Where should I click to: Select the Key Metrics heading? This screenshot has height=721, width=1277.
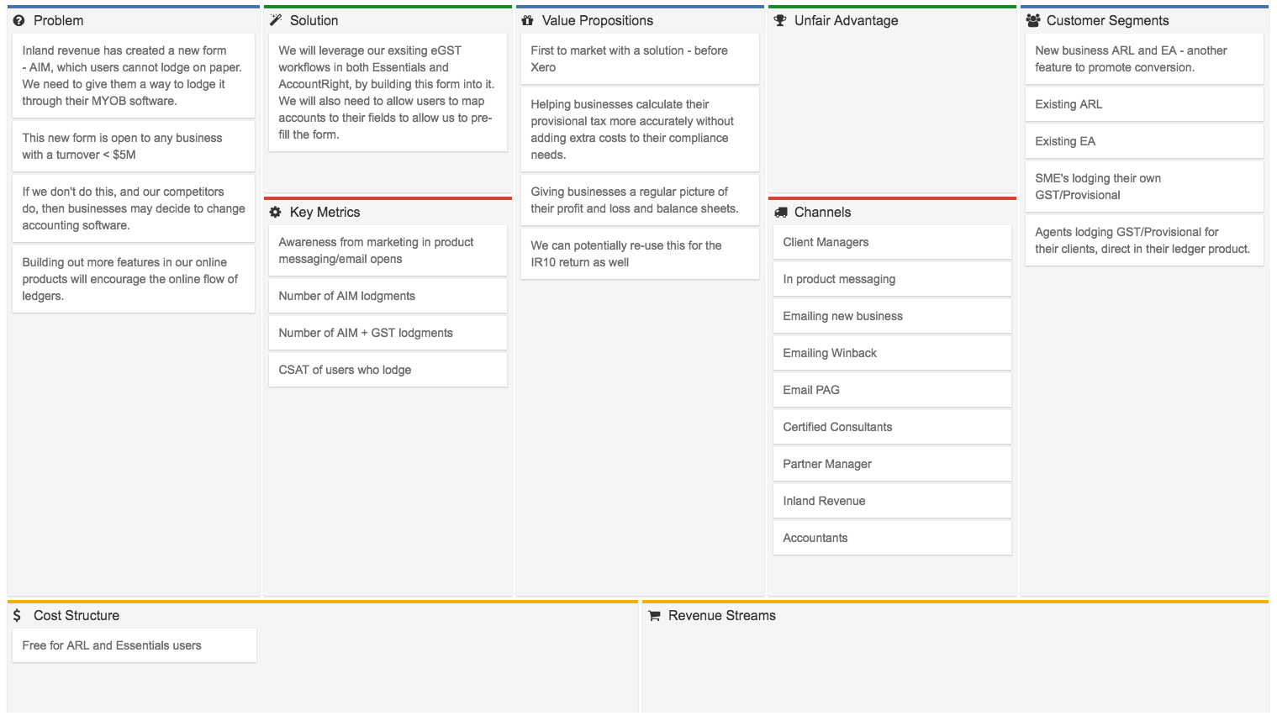click(x=325, y=212)
